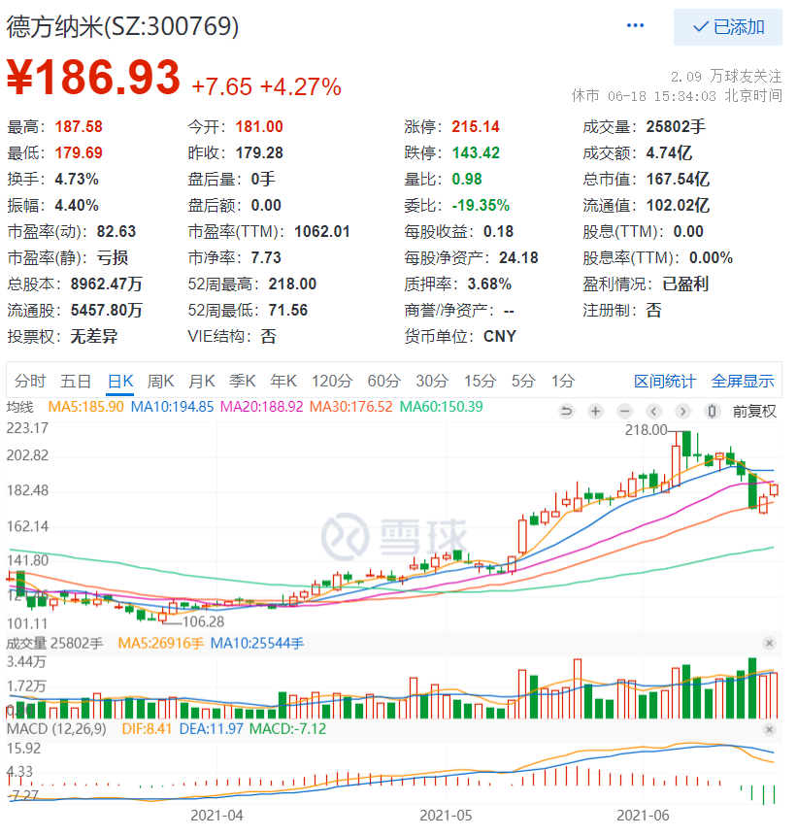797x836 pixels.
Task: Toggle the candlestick style icon
Action: pyautogui.click(x=712, y=411)
